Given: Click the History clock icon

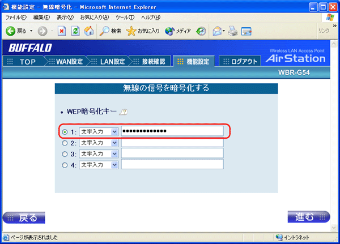Looking at the screenshot, I should click(x=201, y=31).
